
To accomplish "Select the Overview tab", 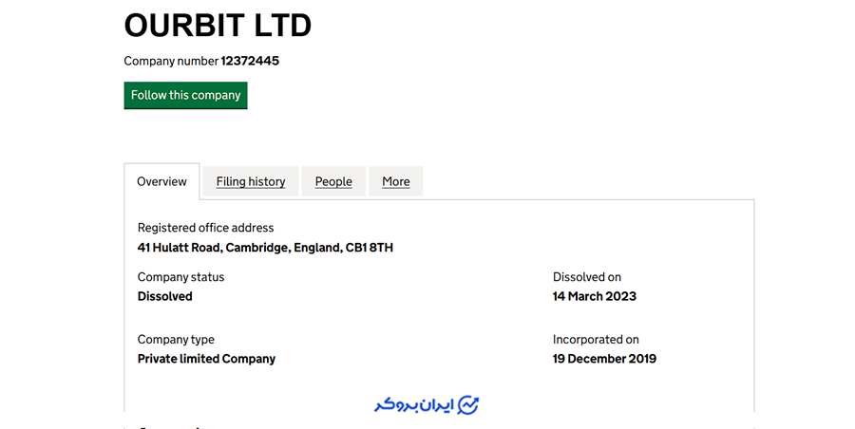I will [161, 181].
